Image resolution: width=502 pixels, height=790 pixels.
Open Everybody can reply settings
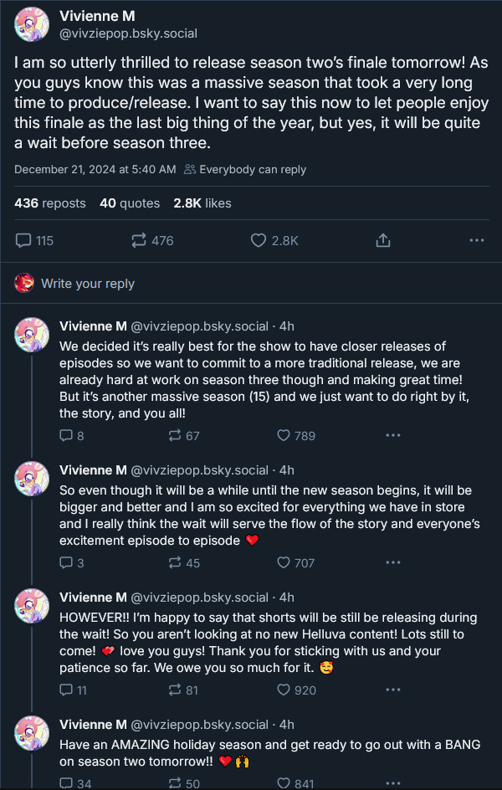pos(245,169)
